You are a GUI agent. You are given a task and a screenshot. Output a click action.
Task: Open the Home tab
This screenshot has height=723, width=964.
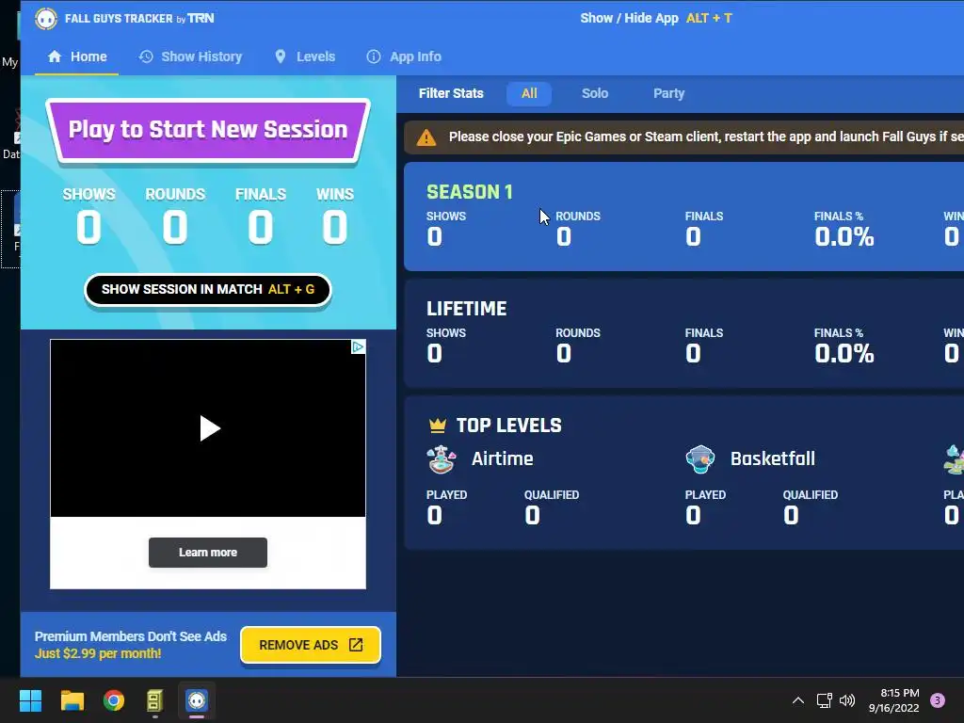[77, 56]
